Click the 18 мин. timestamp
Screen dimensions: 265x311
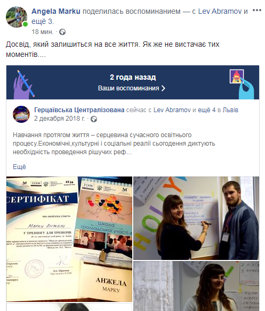tap(43, 32)
